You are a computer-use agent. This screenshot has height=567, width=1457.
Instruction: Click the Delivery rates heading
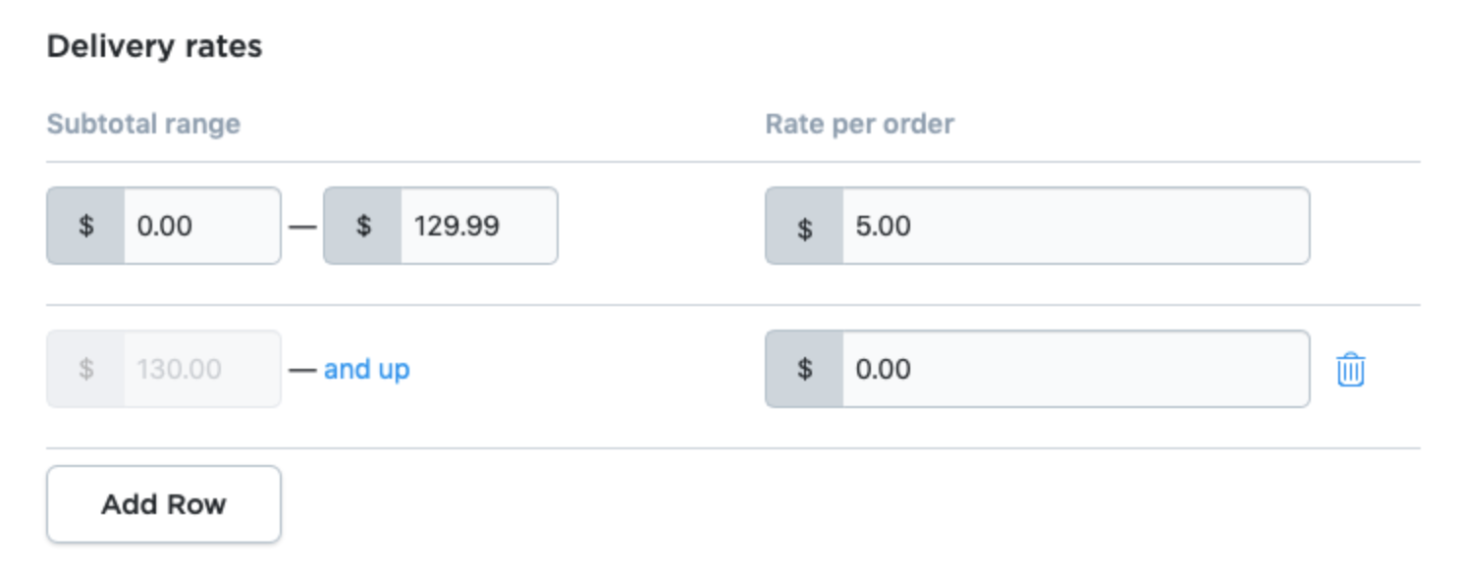point(154,46)
